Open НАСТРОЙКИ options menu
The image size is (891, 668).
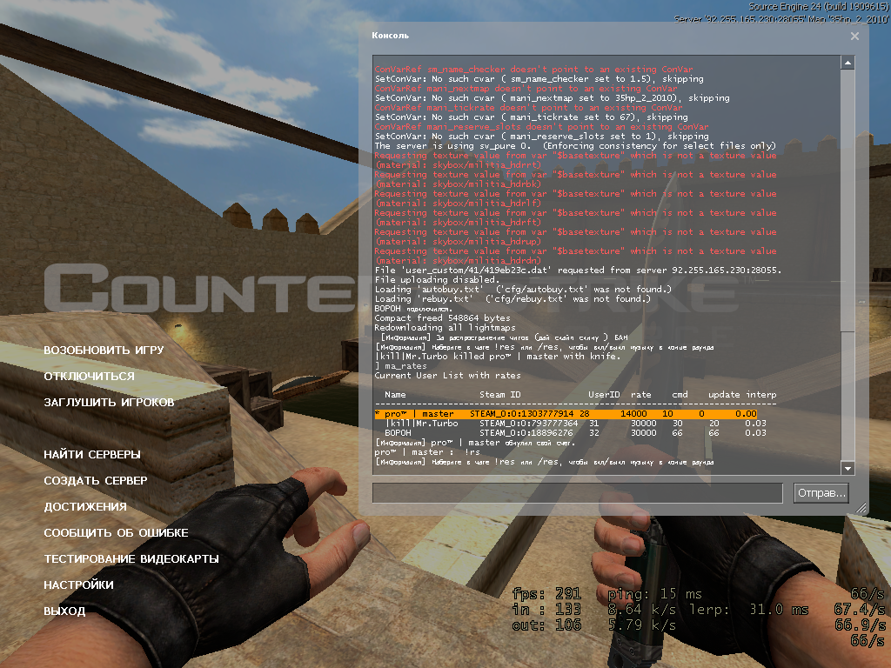[79, 585]
